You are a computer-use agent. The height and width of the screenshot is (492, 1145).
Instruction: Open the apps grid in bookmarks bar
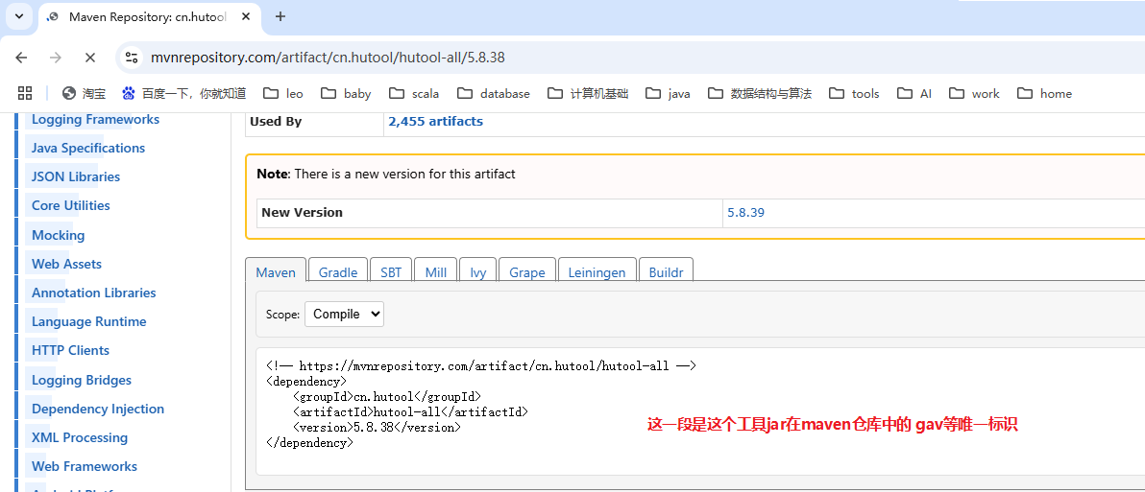(x=25, y=93)
